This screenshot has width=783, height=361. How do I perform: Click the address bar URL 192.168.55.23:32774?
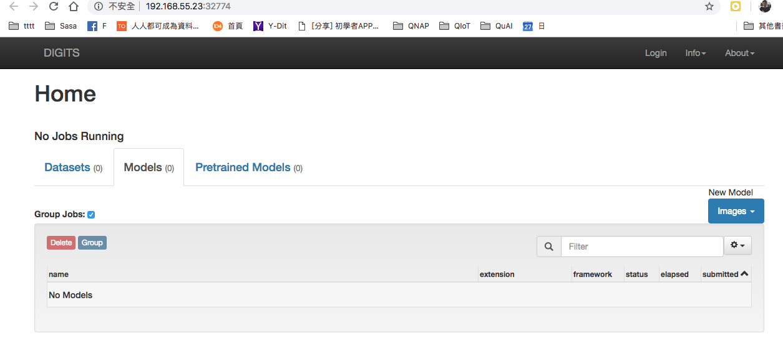click(188, 6)
